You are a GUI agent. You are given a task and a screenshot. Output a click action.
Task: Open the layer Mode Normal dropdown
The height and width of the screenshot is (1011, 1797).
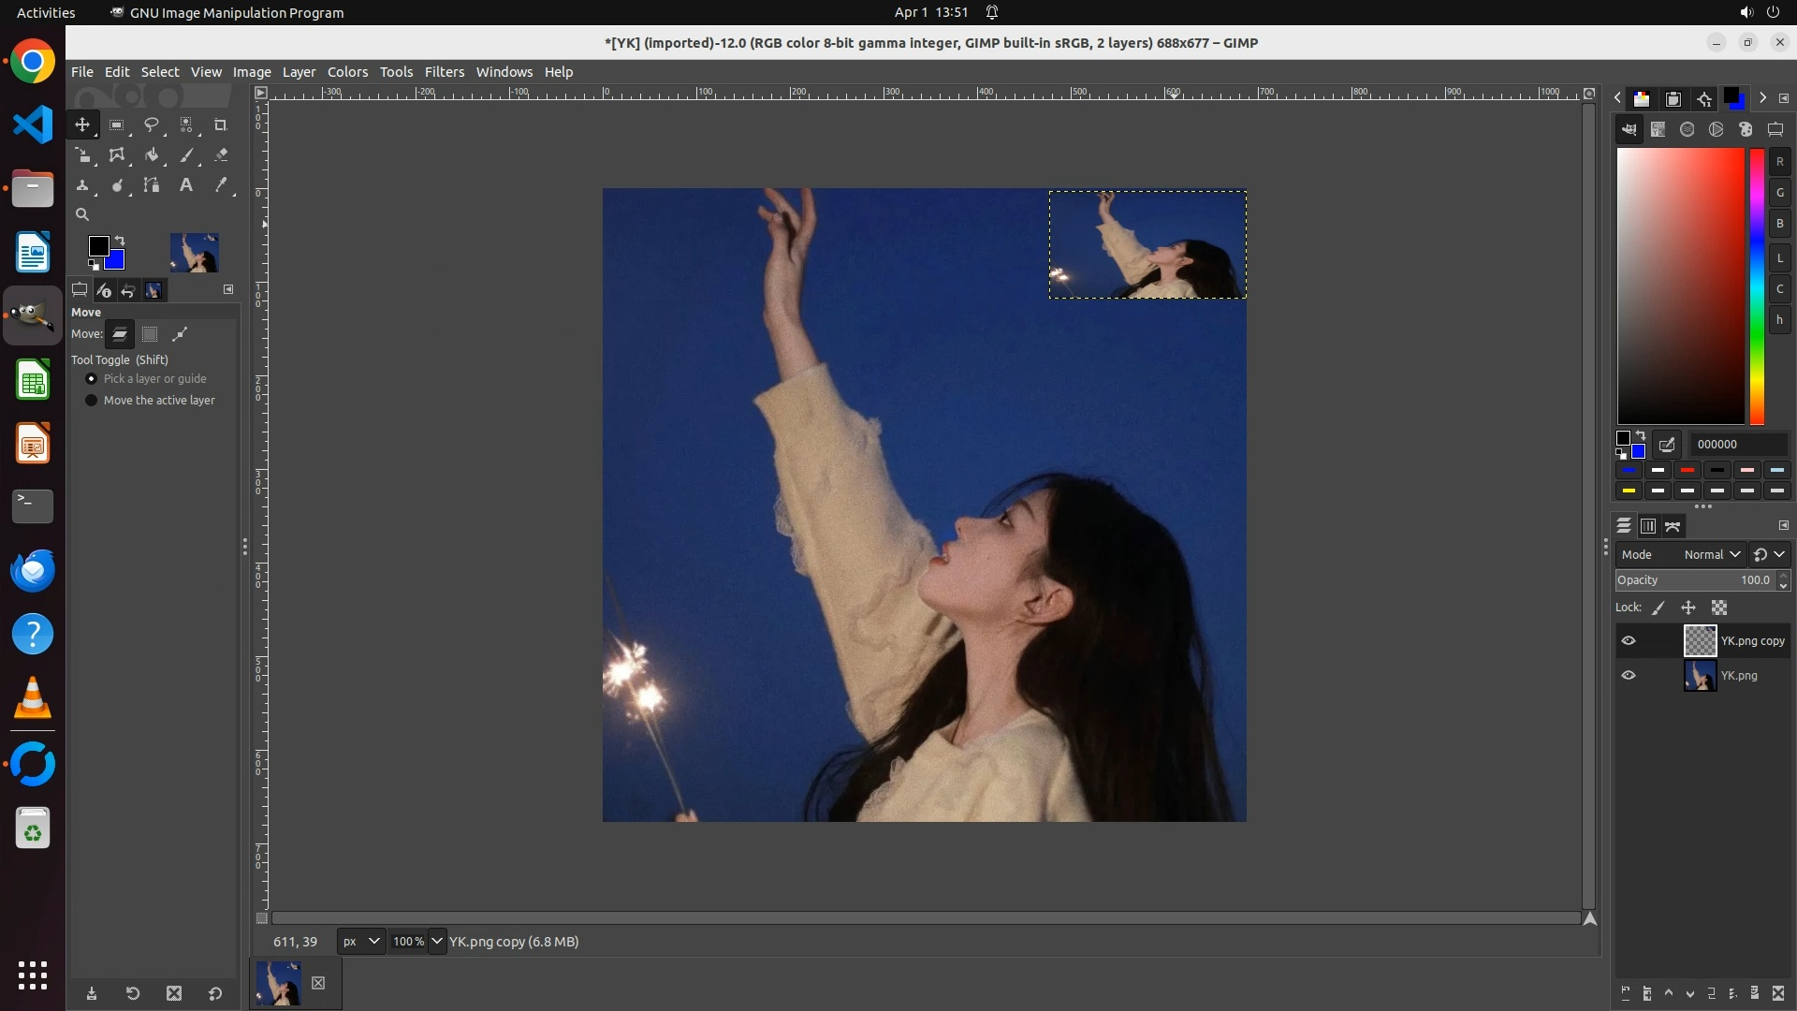1711,555
